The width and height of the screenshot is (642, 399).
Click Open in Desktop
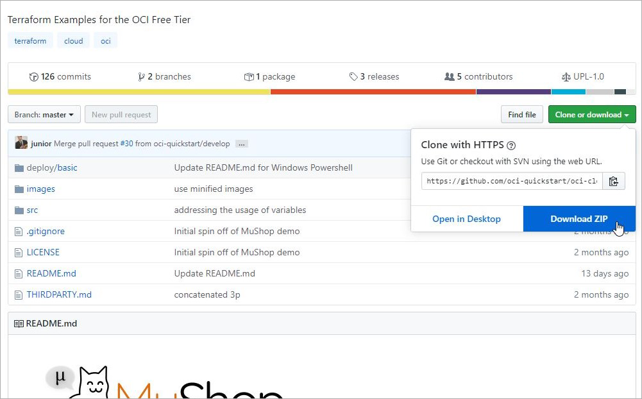pos(467,219)
